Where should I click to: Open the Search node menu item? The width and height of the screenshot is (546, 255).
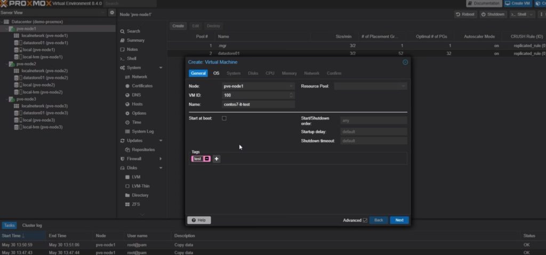click(x=133, y=31)
